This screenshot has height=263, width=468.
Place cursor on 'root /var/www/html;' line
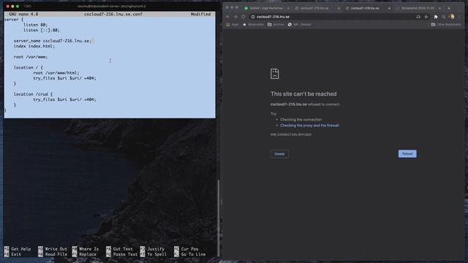tap(56, 73)
